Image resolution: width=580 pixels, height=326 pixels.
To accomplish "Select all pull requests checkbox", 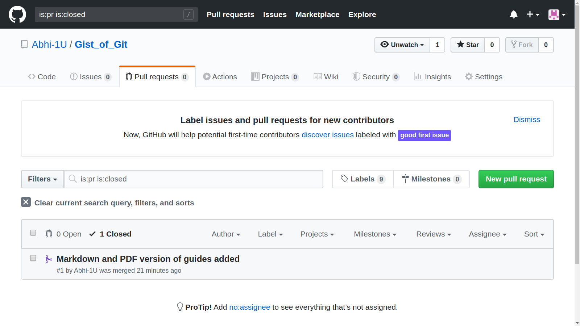I will point(33,233).
